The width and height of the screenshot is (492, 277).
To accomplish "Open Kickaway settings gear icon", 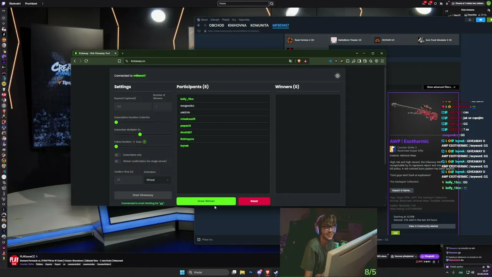I will (x=337, y=76).
